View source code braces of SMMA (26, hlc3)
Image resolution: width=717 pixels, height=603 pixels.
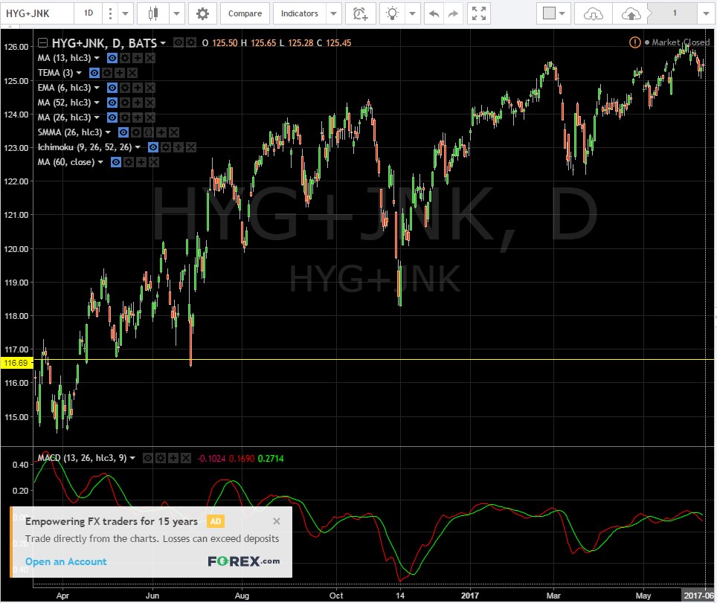[x=149, y=132]
